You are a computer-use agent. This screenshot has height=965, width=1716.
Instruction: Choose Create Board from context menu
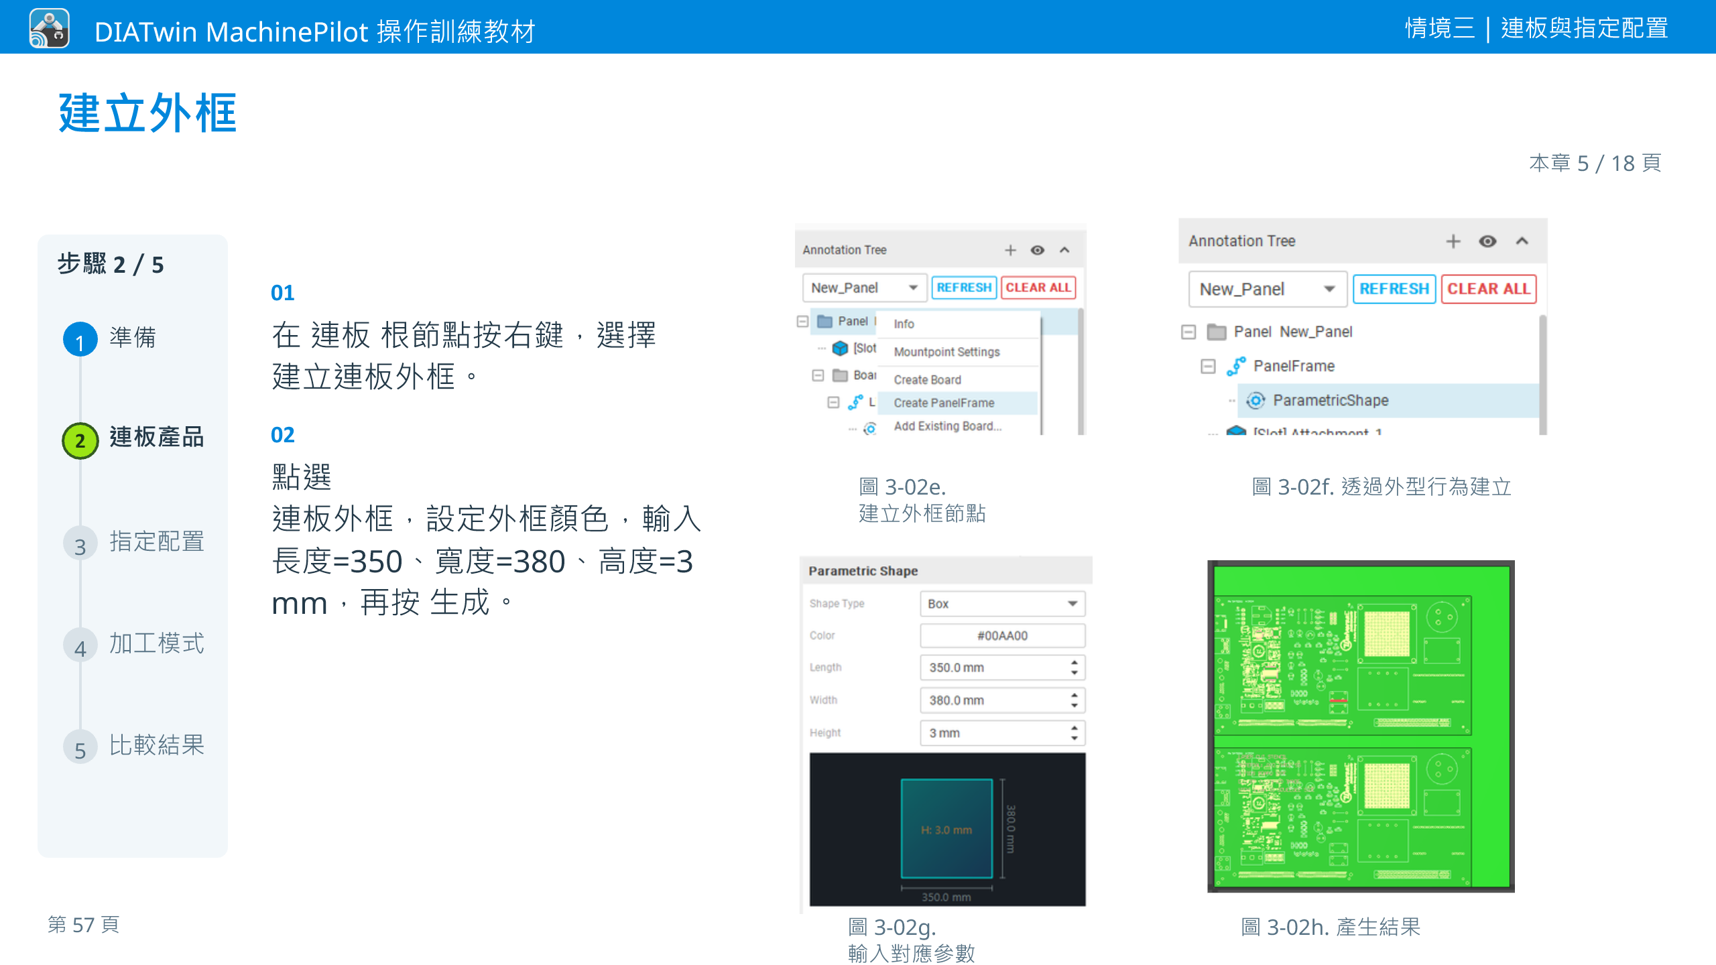pyautogui.click(x=959, y=380)
